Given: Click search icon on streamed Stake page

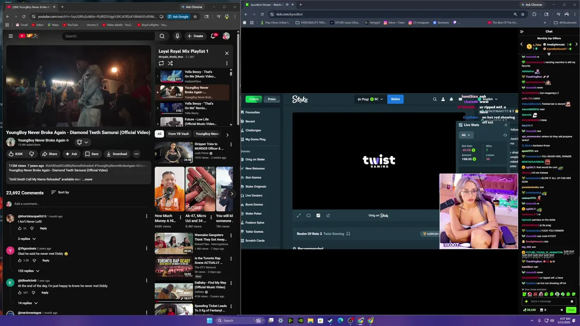Looking at the screenshot, I should pos(435,99).
